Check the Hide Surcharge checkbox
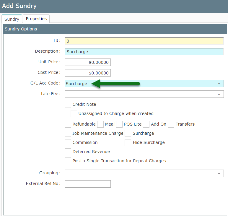This screenshot has height=216, width=228. 128,142
